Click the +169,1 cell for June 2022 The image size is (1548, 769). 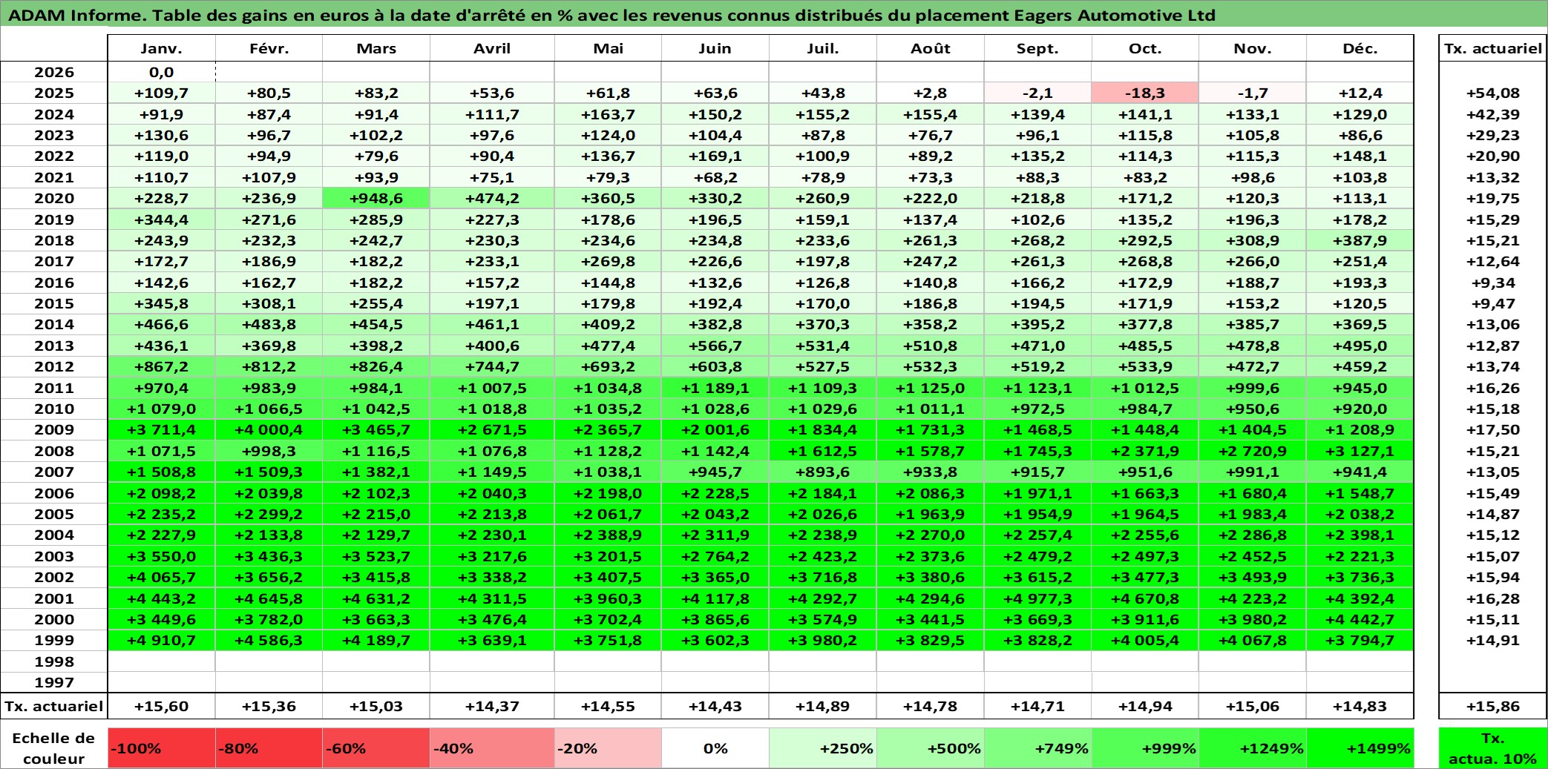[x=715, y=156]
